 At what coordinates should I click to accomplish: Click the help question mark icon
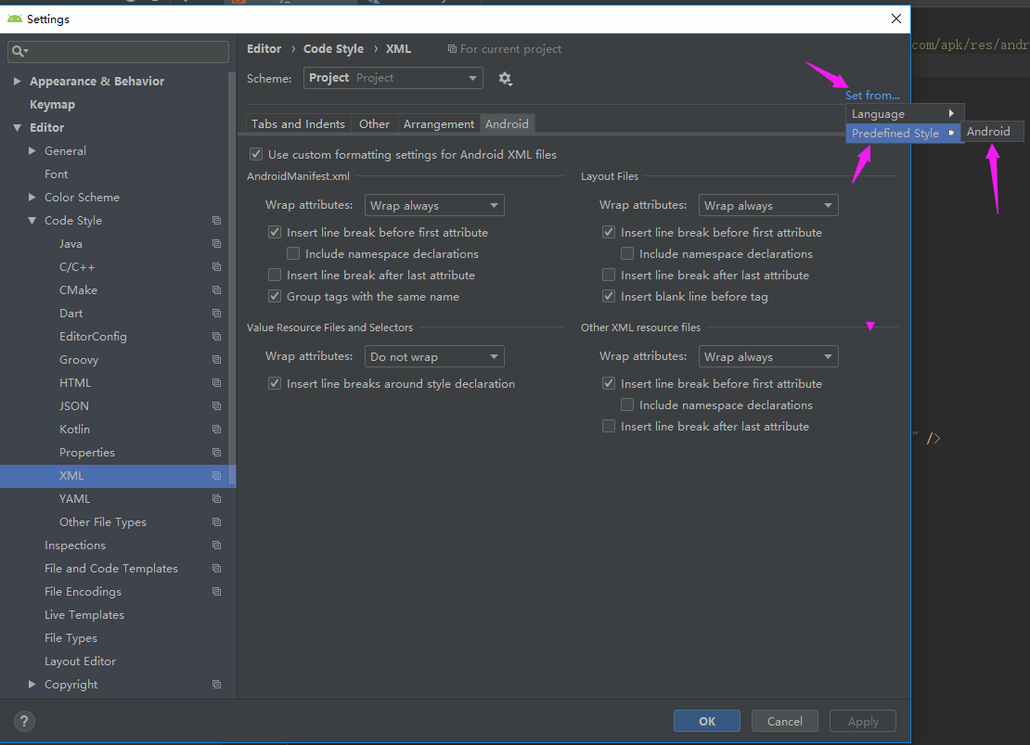[x=23, y=721]
